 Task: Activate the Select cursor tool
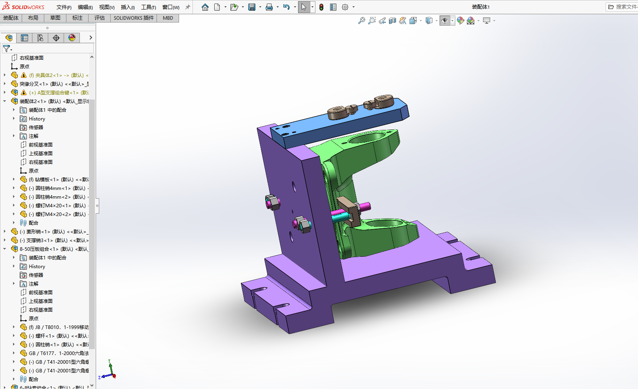[304, 7]
